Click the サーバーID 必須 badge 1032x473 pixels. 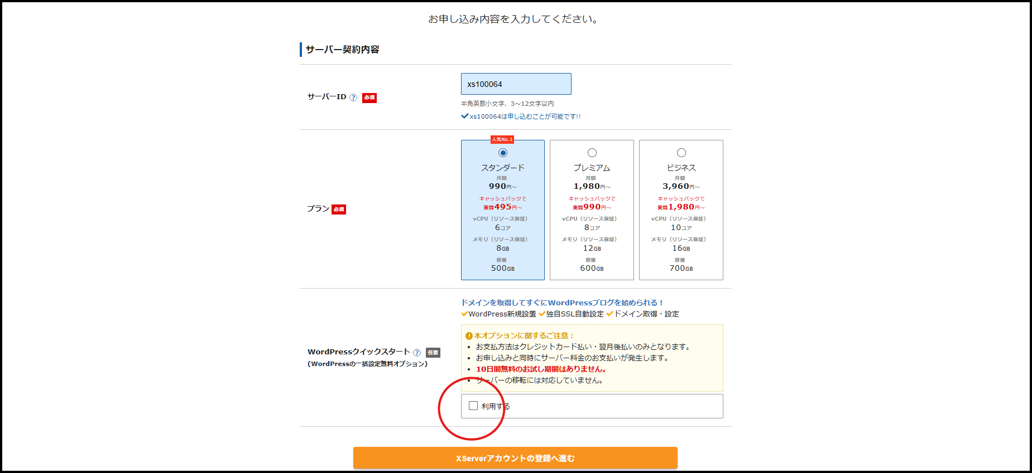pyautogui.click(x=369, y=97)
